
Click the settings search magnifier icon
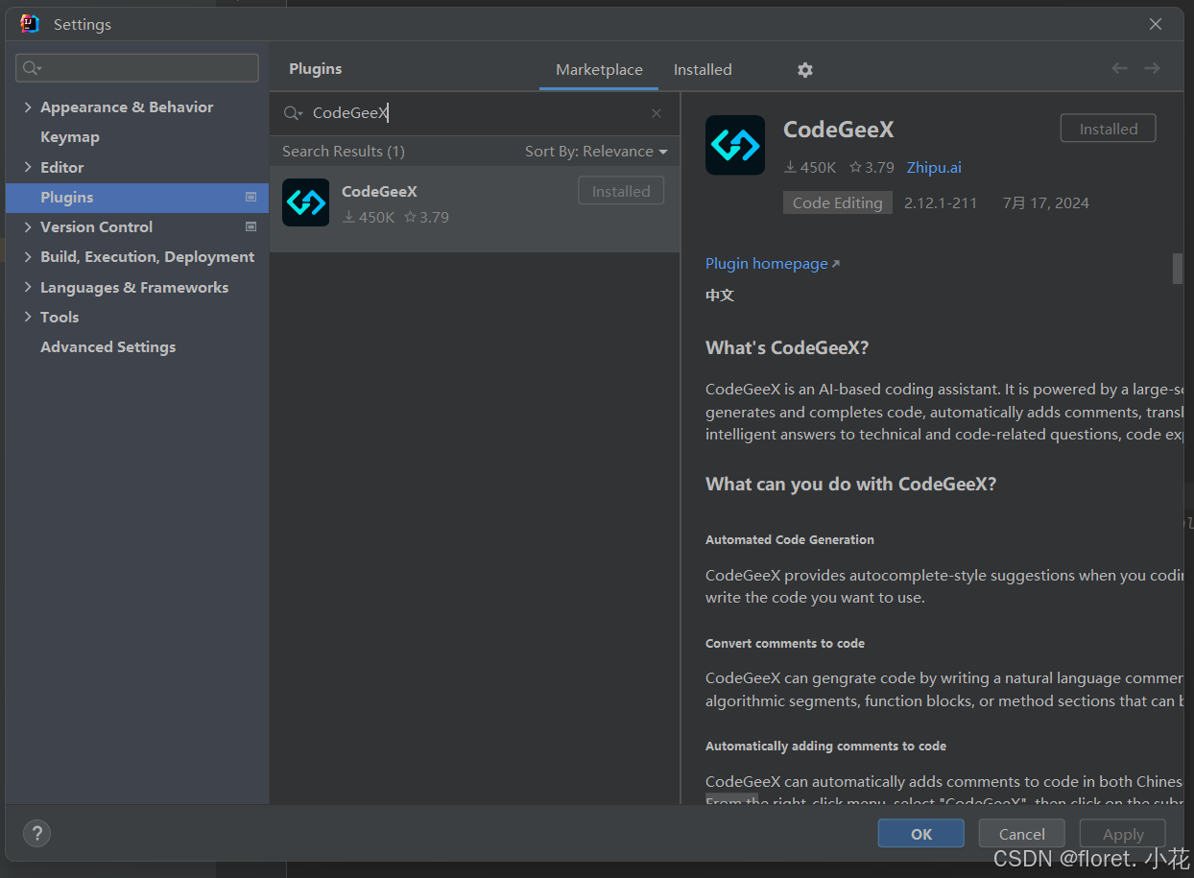tap(32, 68)
